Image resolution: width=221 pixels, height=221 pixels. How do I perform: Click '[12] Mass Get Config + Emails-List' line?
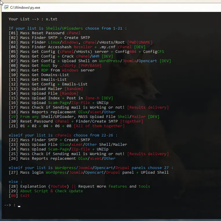click(x=48, y=84)
